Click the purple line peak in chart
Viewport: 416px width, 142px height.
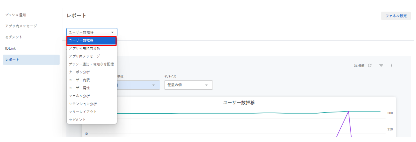point(348,112)
